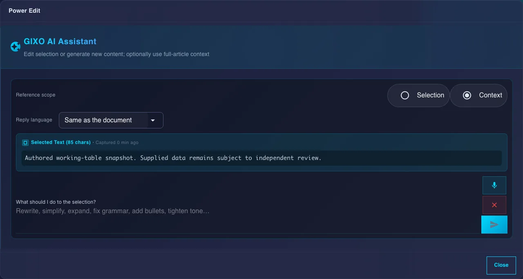Click the microphone voice input icon
Image resolution: width=523 pixels, height=279 pixels.
[494, 185]
